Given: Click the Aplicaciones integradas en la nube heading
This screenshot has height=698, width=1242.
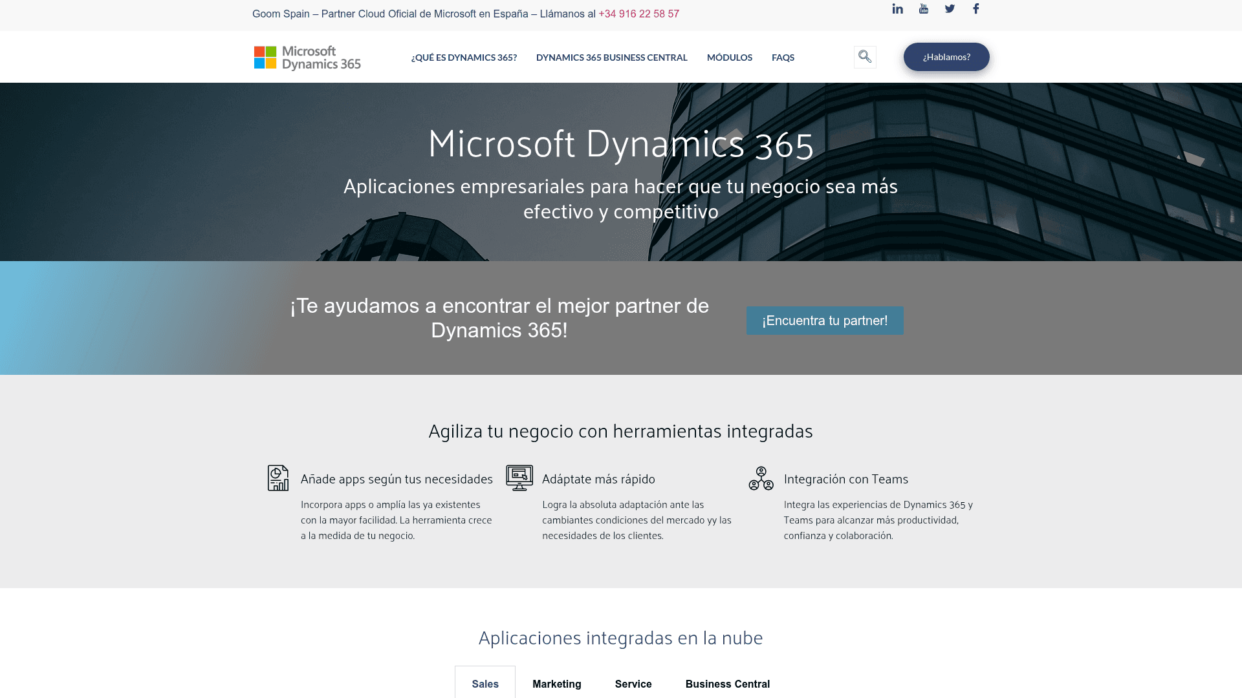Looking at the screenshot, I should (621, 638).
